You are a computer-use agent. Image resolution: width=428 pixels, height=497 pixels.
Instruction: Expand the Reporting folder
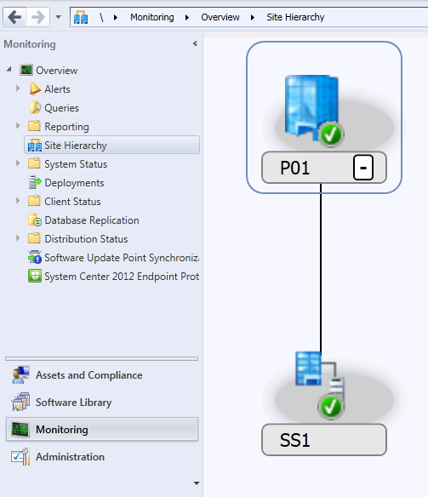pos(18,126)
